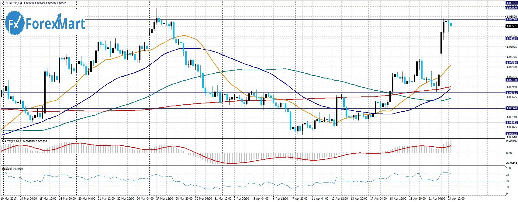
Task: Select the 1.09161 price level label
Action: pos(511,3)
